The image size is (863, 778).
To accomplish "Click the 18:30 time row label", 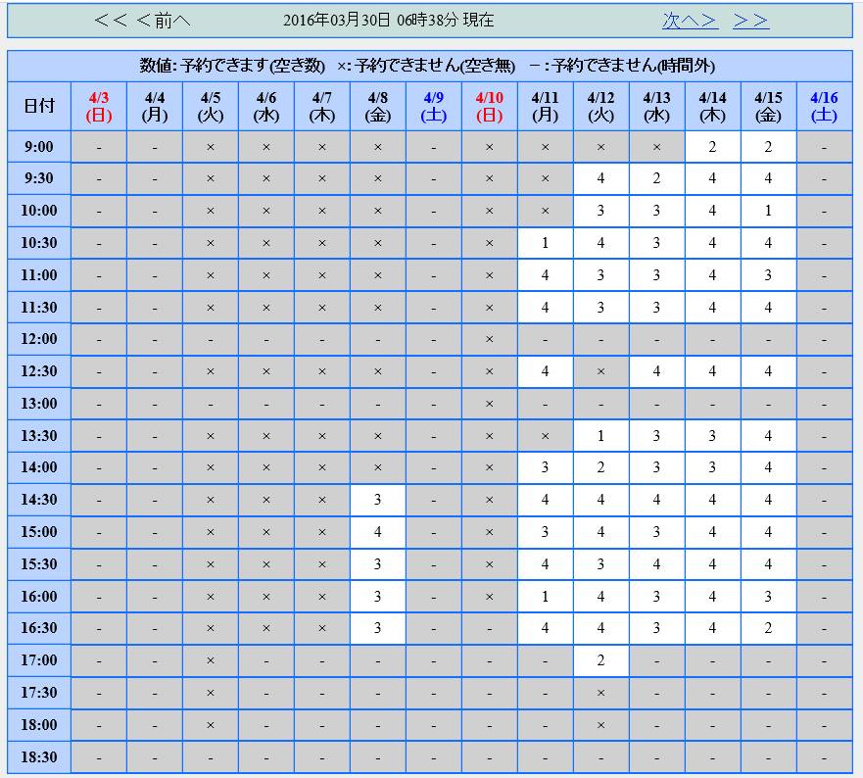I will tap(39, 757).
